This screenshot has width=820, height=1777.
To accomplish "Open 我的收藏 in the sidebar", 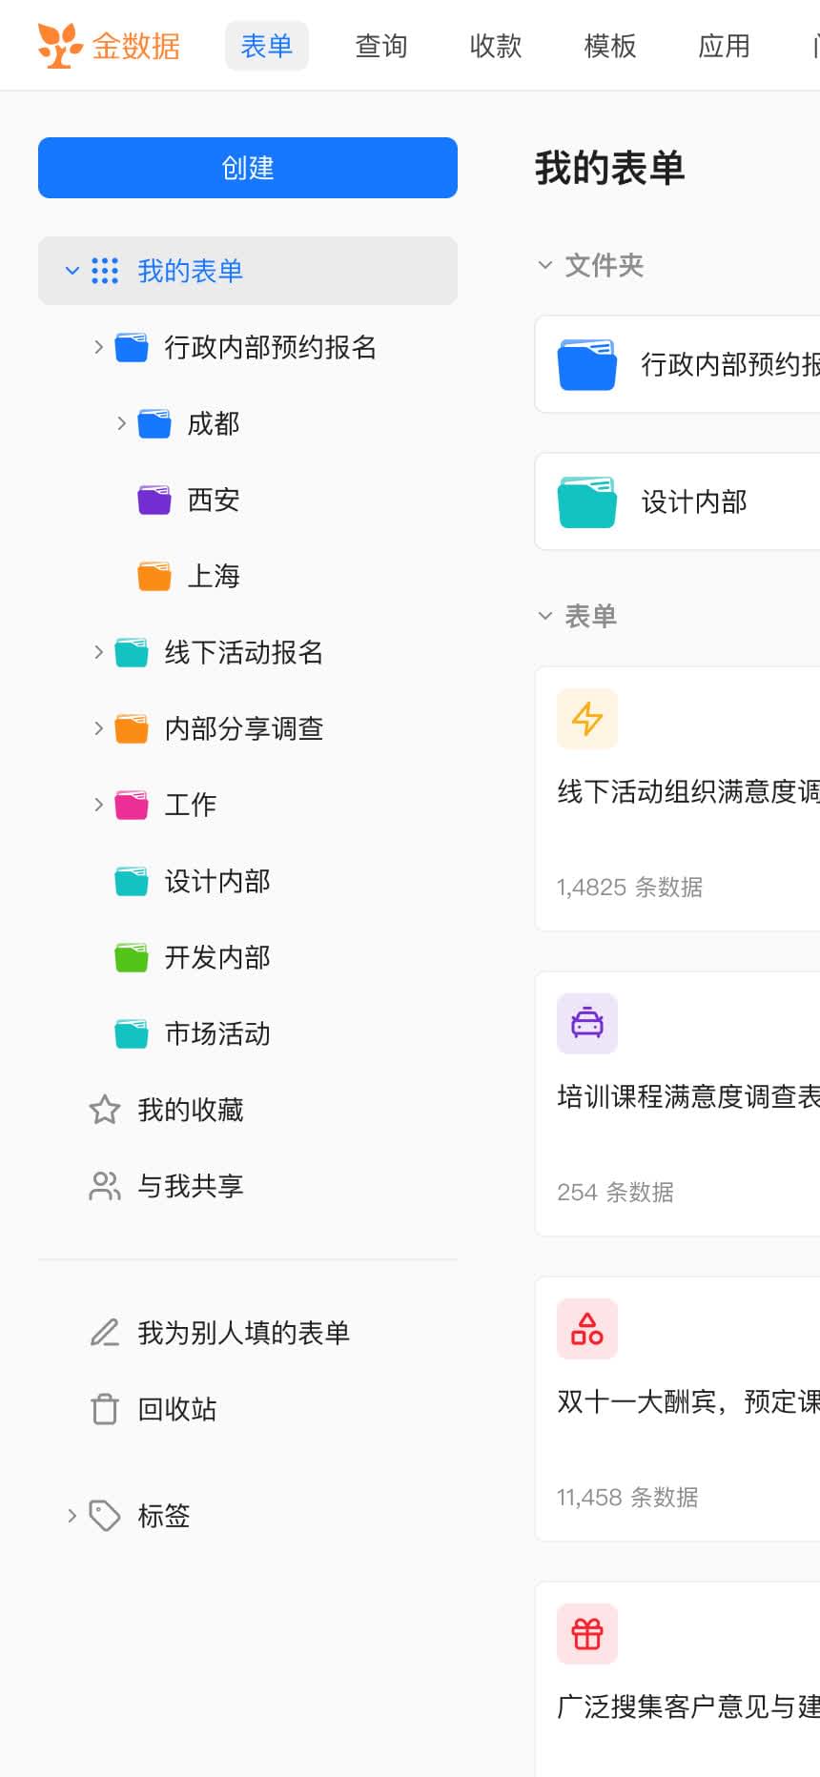I will (191, 1110).
